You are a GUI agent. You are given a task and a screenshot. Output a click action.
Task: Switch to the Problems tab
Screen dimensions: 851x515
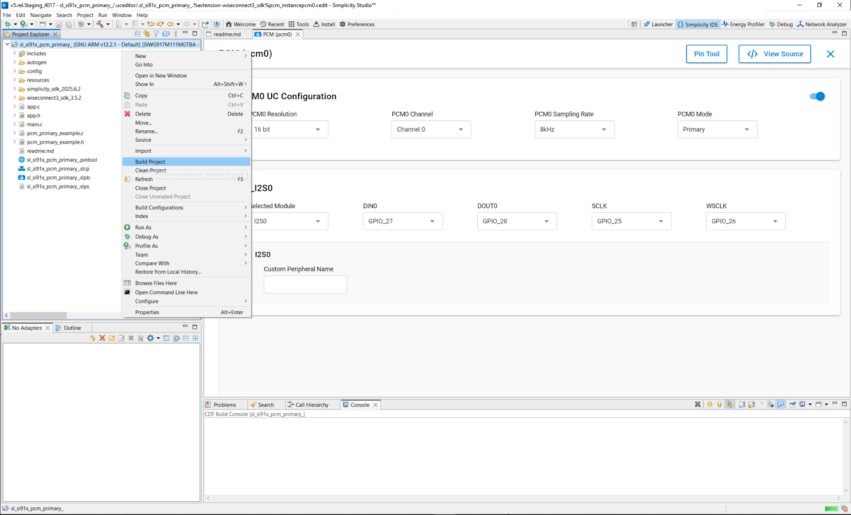[221, 405]
